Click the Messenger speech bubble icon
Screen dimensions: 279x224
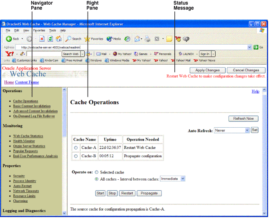point(186,39)
